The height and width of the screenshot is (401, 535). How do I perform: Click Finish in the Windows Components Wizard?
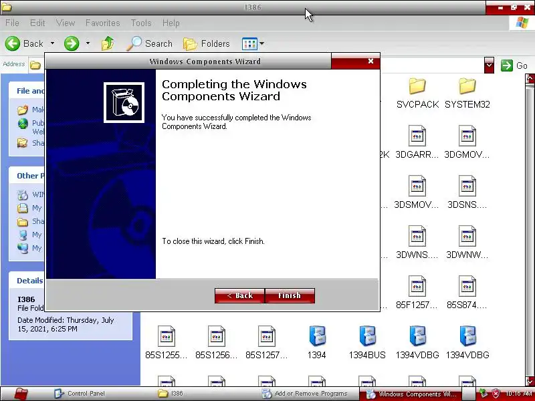point(290,295)
